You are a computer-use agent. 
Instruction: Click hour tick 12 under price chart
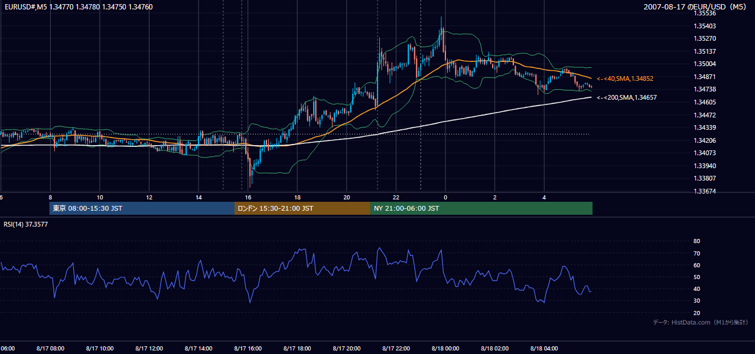click(x=149, y=197)
